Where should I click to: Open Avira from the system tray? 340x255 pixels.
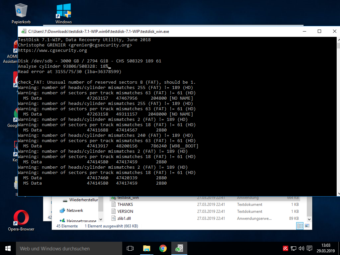point(286,248)
